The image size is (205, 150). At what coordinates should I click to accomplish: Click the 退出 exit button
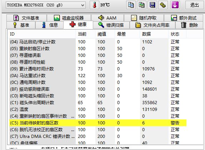(194, 5)
